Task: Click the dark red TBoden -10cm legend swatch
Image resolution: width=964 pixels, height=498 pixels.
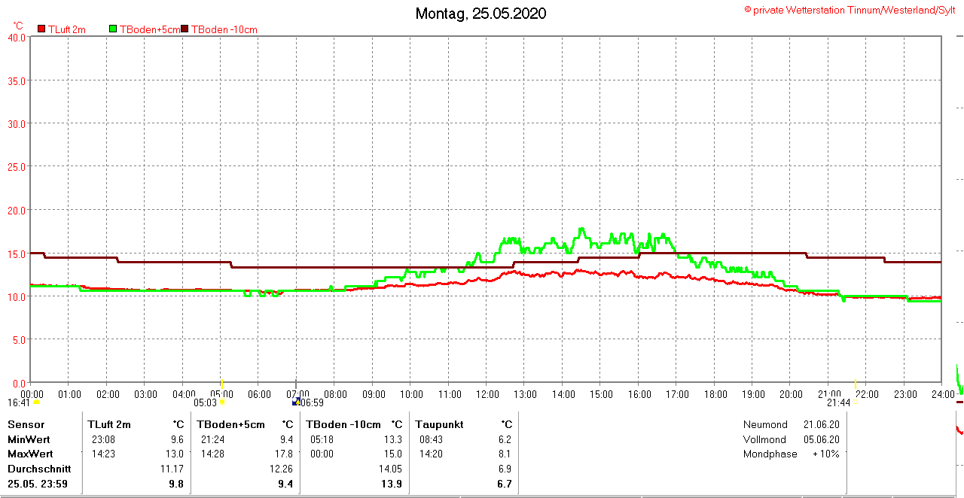Action: (x=185, y=29)
